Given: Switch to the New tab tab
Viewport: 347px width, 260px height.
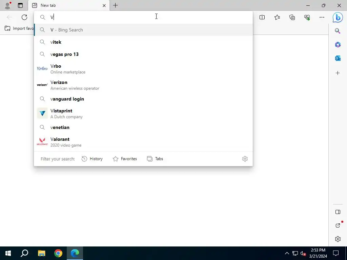Looking at the screenshot, I should (x=68, y=5).
